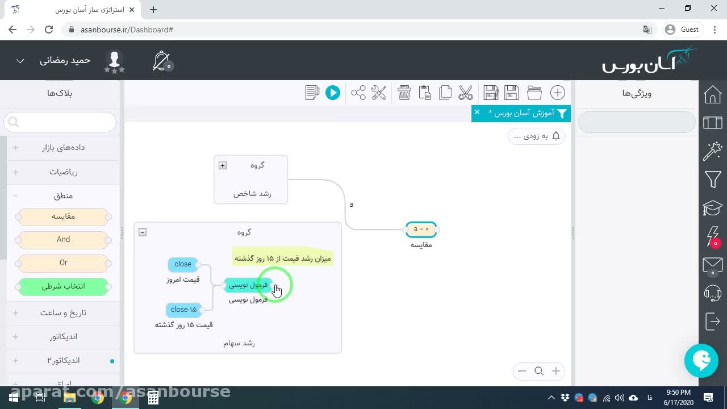The width and height of the screenshot is (727, 409).
Task: Open the envelope messages icon
Action: point(712,265)
